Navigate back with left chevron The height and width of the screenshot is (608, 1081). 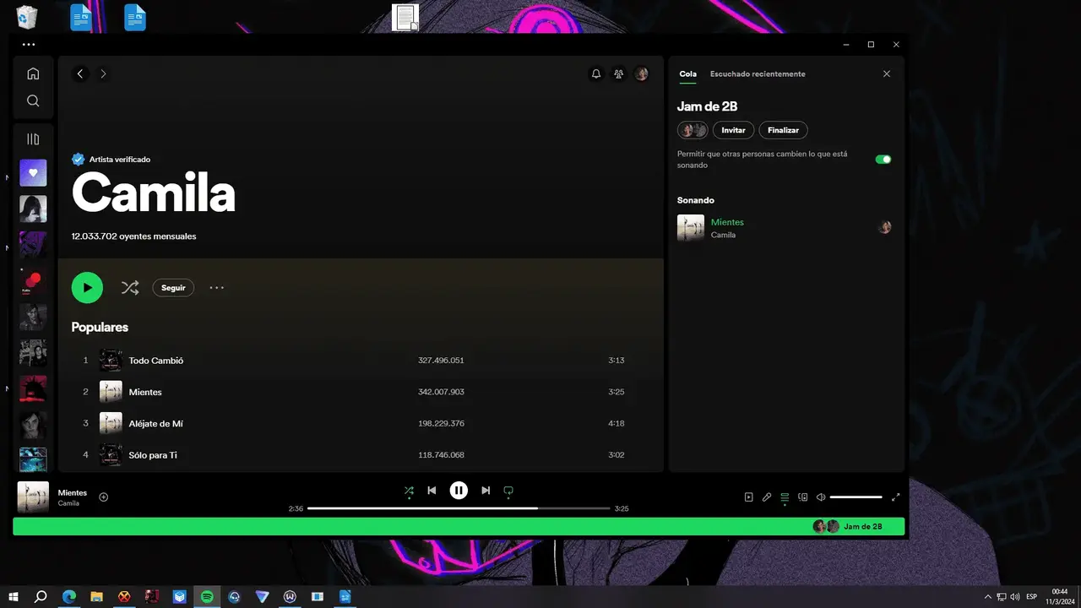point(80,73)
